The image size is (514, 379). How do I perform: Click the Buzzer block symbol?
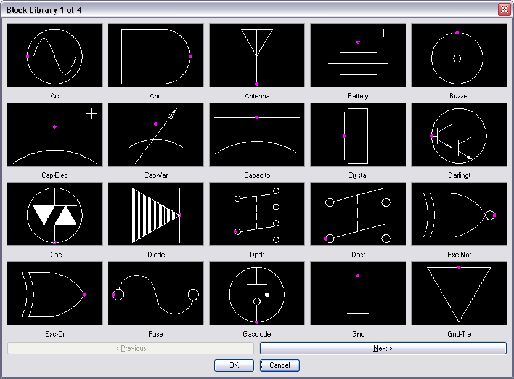click(459, 56)
